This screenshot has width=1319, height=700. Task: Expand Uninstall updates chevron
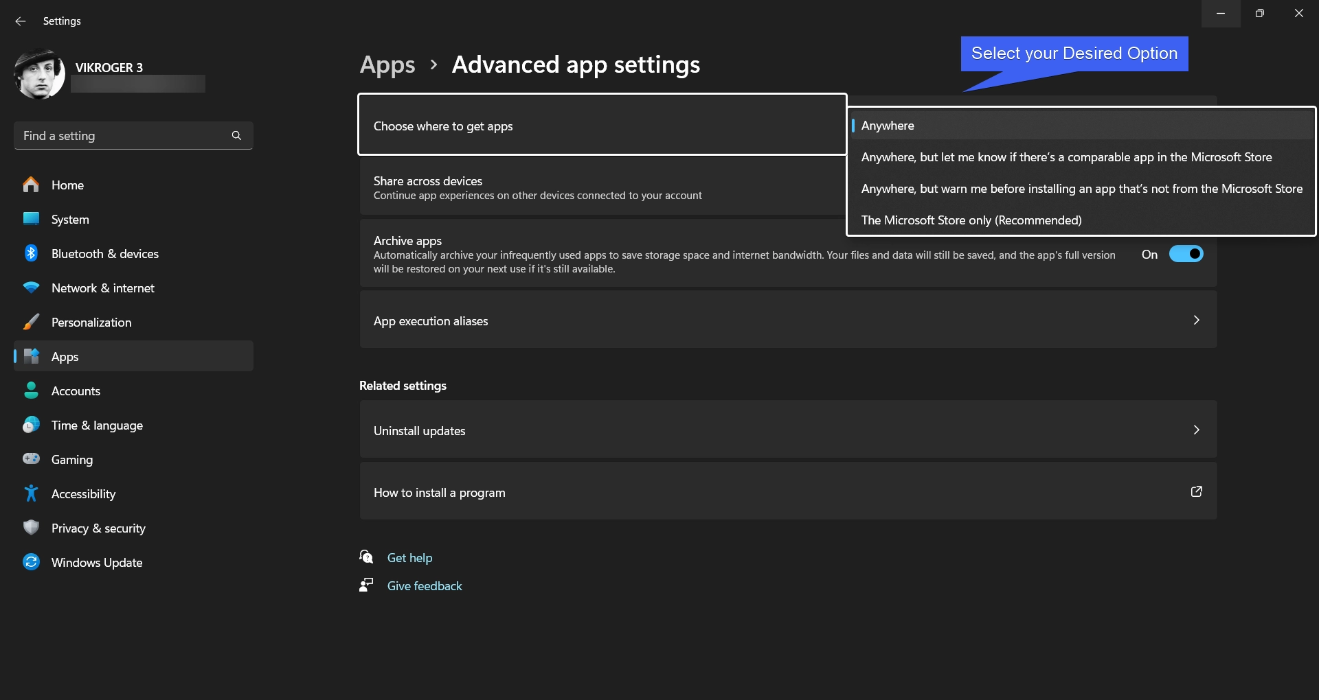[1196, 430]
